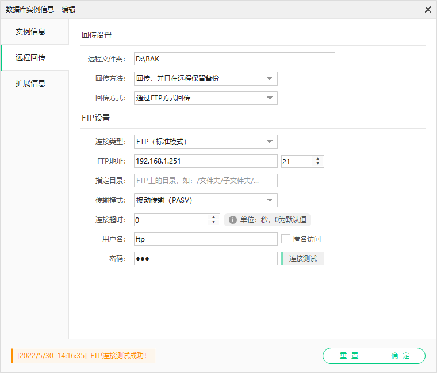Click the 连接测试 button
Screen dimensions: 437x373
click(303, 259)
